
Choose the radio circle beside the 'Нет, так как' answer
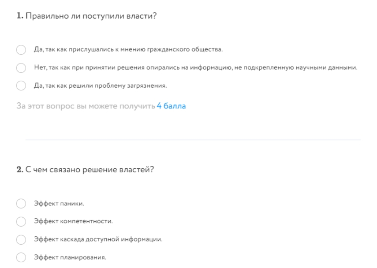click(x=21, y=68)
